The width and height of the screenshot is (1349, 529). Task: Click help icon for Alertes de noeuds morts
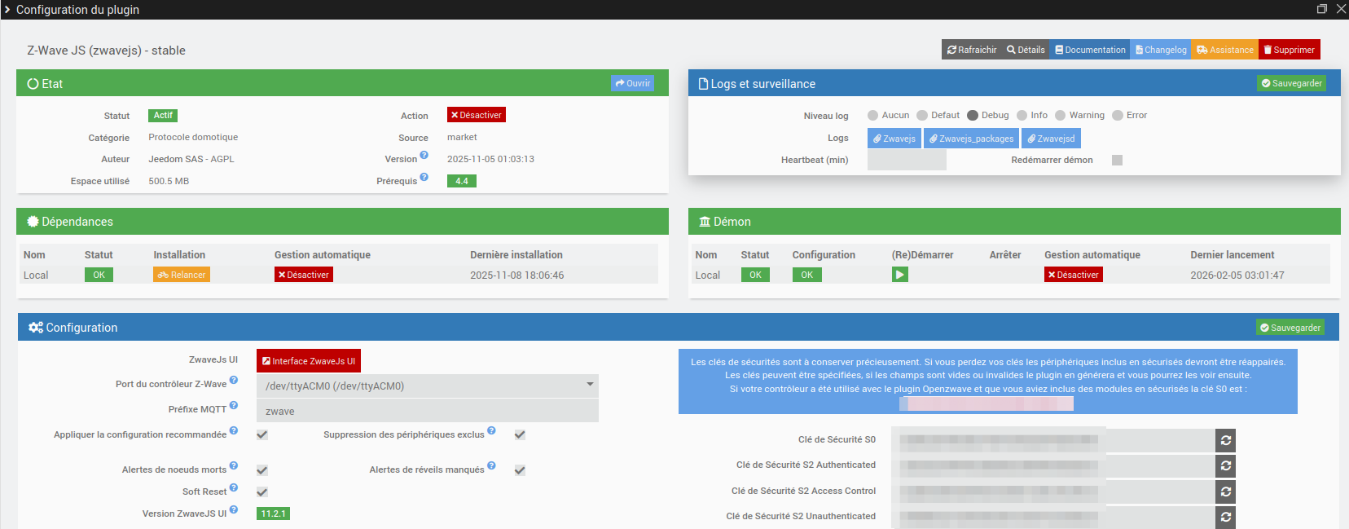[x=234, y=465]
